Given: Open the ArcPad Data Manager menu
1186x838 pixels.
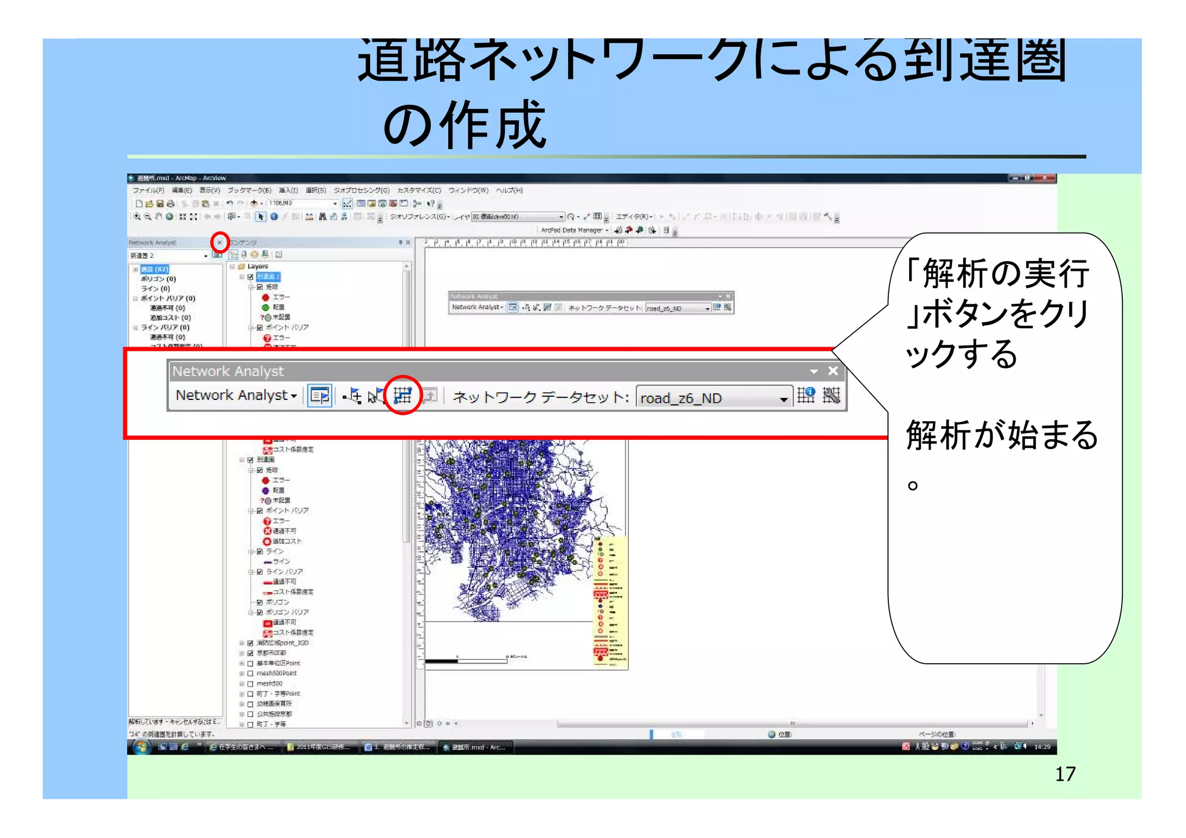Looking at the screenshot, I should click(x=574, y=230).
